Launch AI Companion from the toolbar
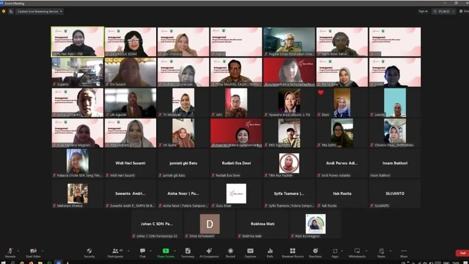The image size is (469, 264). 209,253
